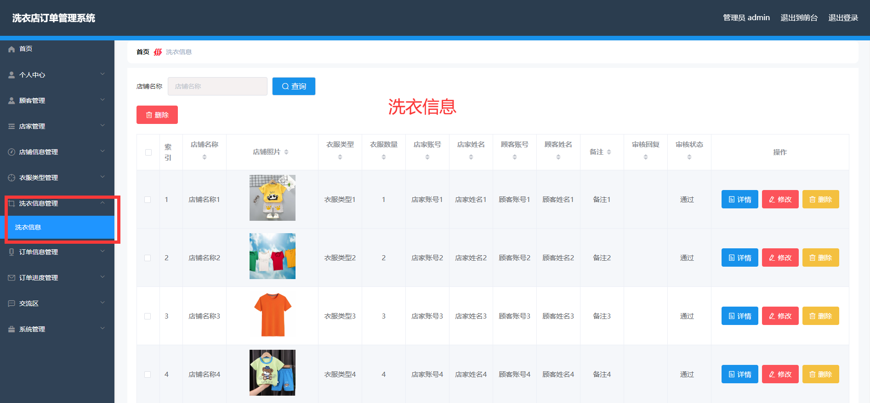Expand 店家管理 menu chevron
Image resolution: width=870 pixels, height=403 pixels.
click(102, 125)
